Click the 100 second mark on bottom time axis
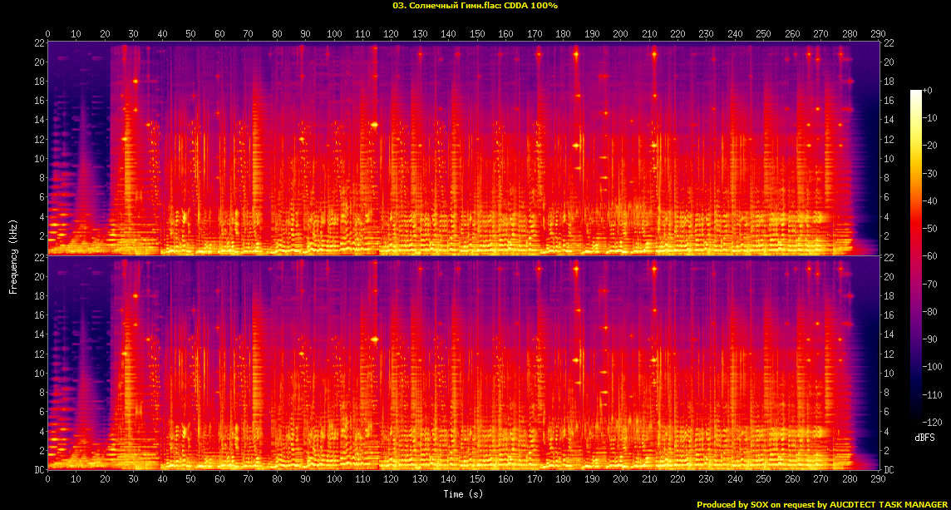Viewport: 951px width, 510px height. [334, 480]
